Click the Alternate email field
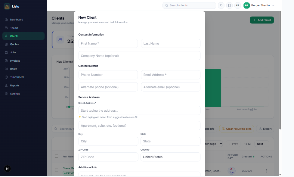 tap(171, 87)
